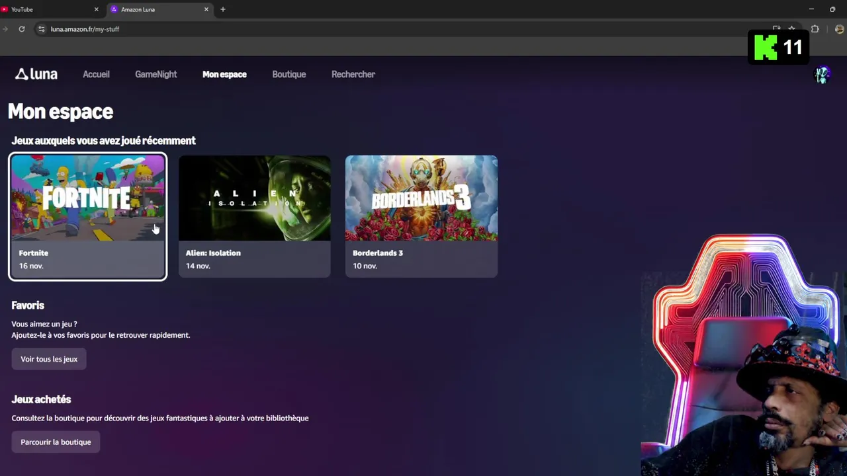Click the Chrome profile picture icon
This screenshot has width=847, height=476.
tap(839, 29)
